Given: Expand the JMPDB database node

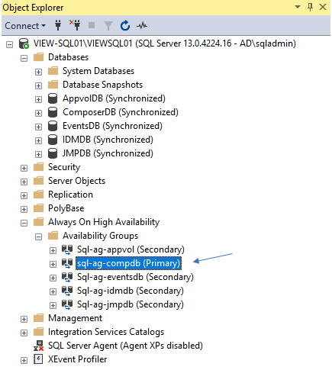Looking at the screenshot, I should pyautogui.click(x=38, y=154).
